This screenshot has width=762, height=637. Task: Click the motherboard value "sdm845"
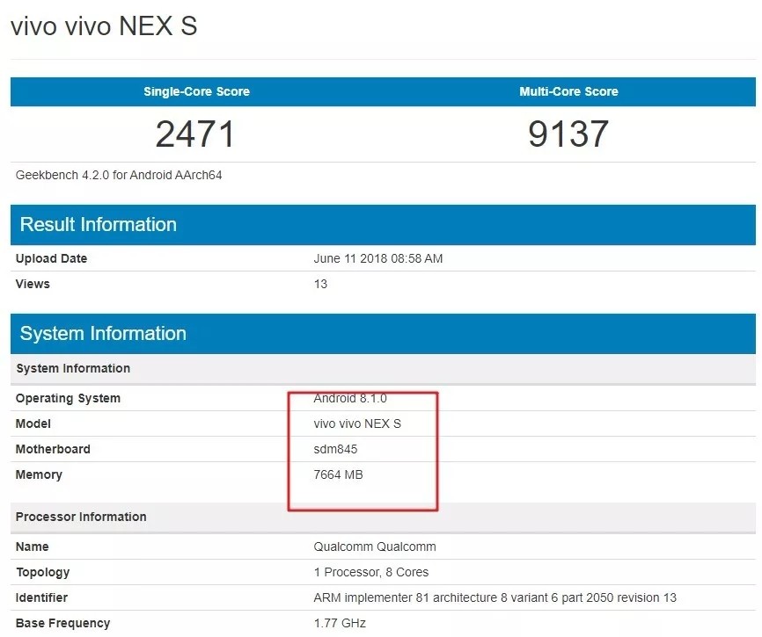coord(336,449)
